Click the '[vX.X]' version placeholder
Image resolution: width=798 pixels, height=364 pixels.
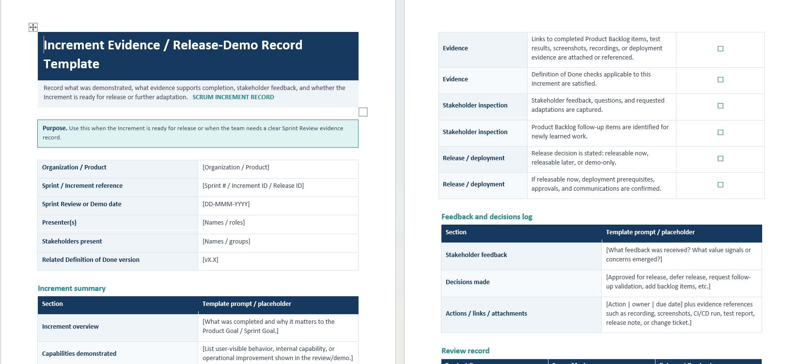210,260
